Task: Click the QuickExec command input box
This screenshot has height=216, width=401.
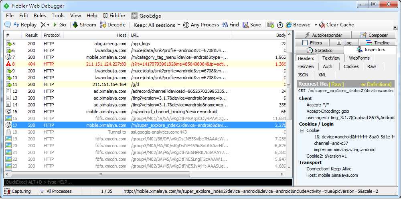Action: coord(148,182)
